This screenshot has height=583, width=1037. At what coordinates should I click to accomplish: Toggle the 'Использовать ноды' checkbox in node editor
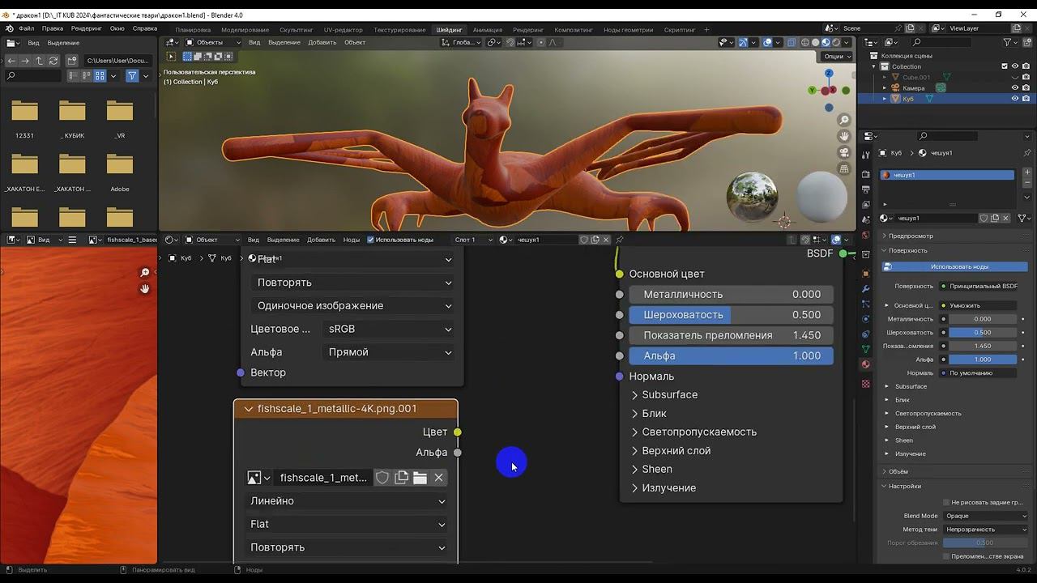[x=371, y=240]
